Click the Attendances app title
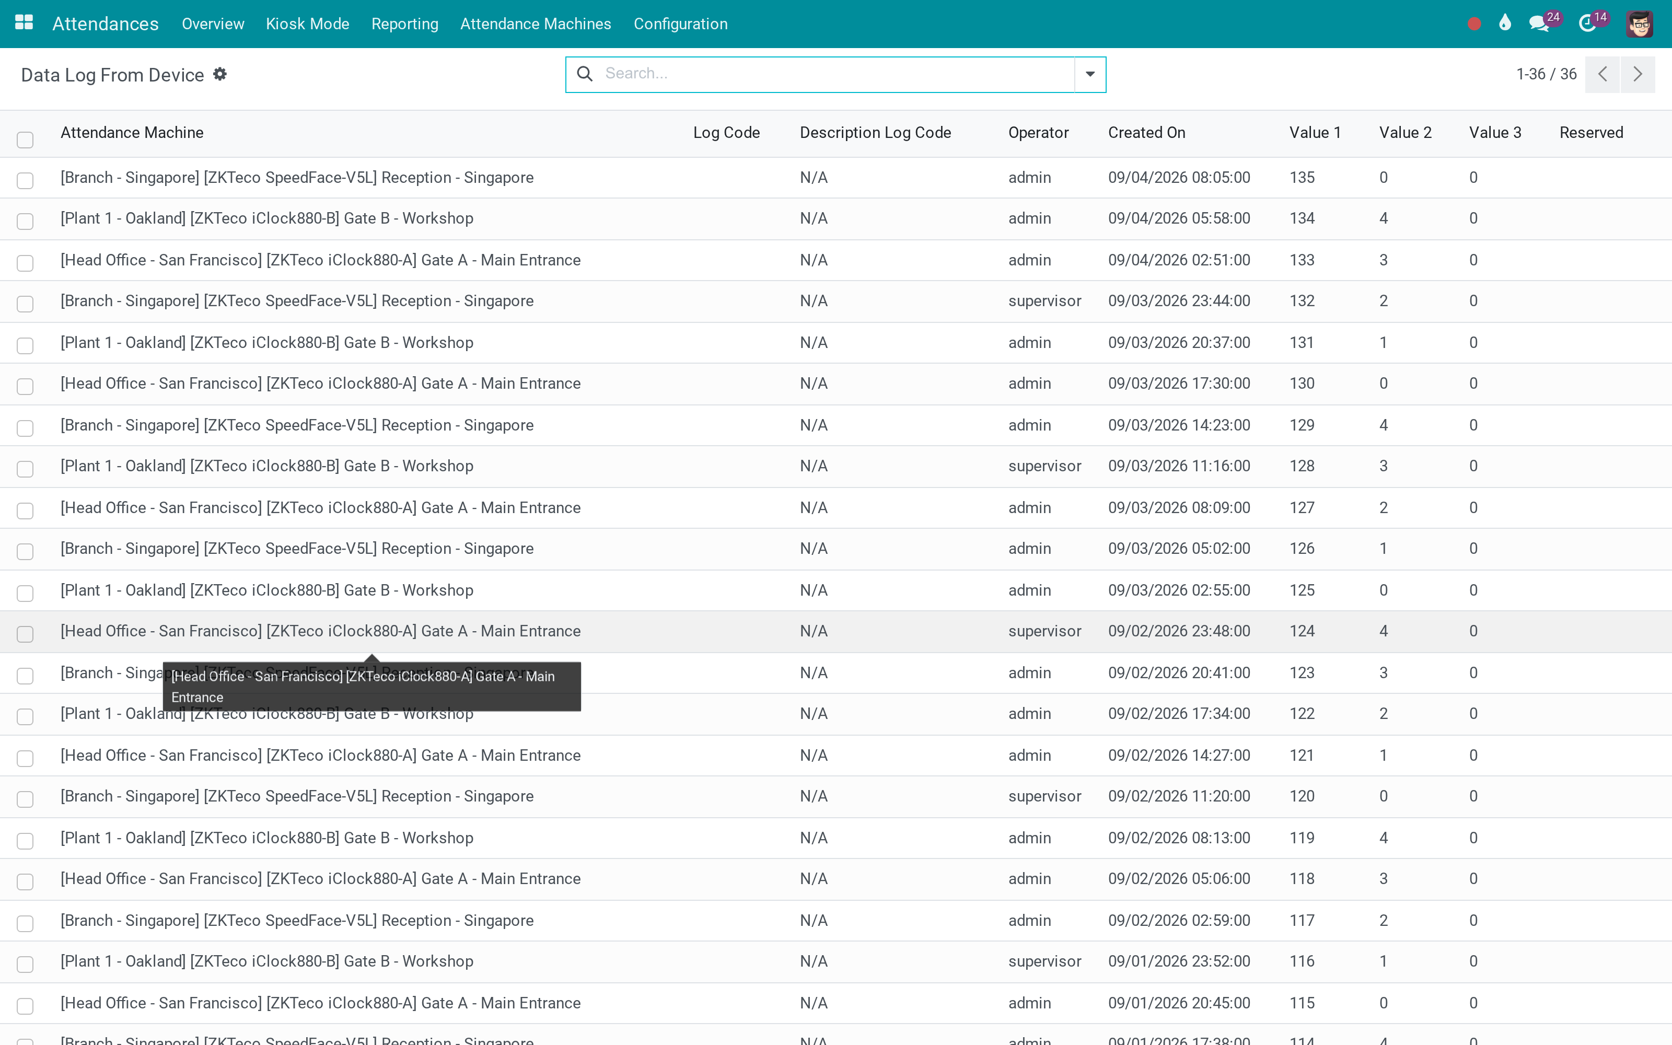This screenshot has width=1672, height=1045. [x=106, y=24]
